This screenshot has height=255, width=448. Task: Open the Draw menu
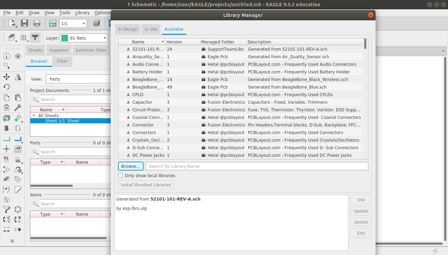coord(34,13)
